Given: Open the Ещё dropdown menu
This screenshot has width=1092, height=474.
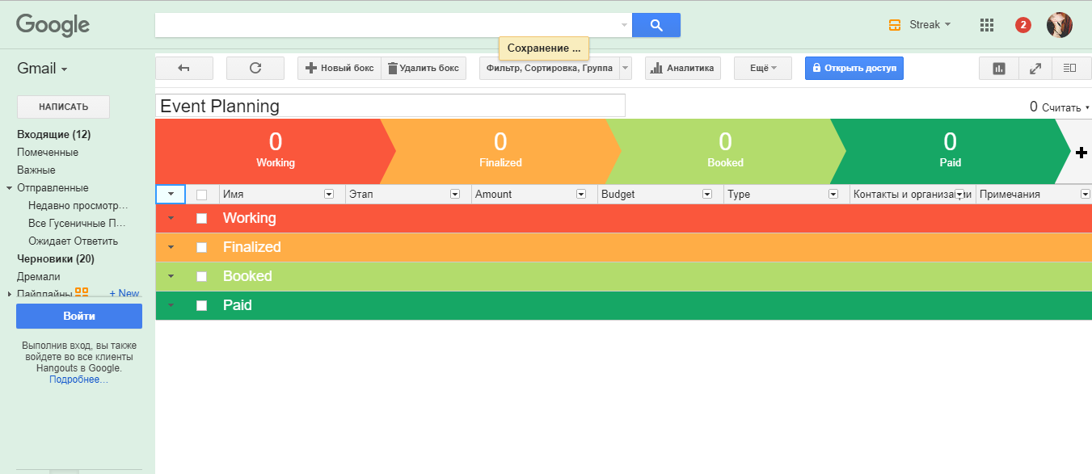Looking at the screenshot, I should tap(763, 69).
